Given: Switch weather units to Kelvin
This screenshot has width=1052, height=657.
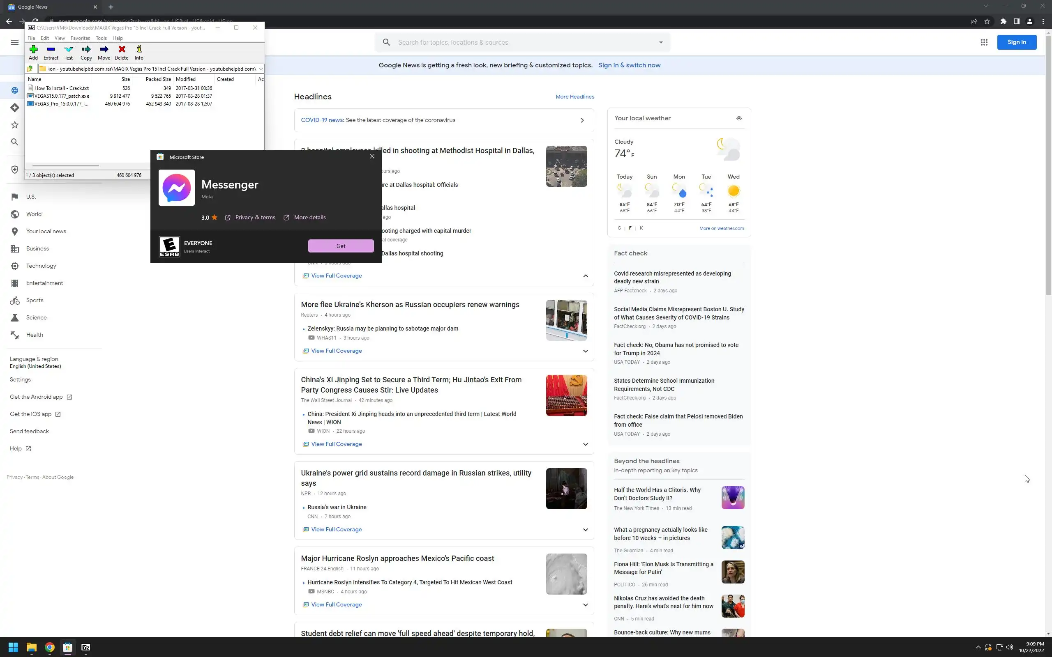Looking at the screenshot, I should [641, 228].
